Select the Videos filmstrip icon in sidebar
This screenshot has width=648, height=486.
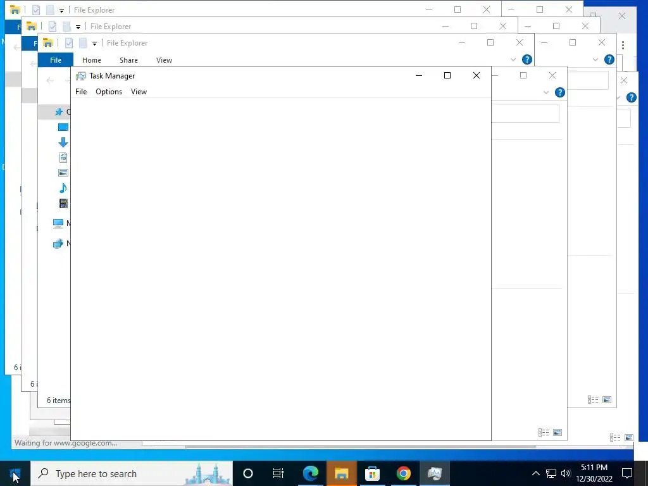coord(63,203)
